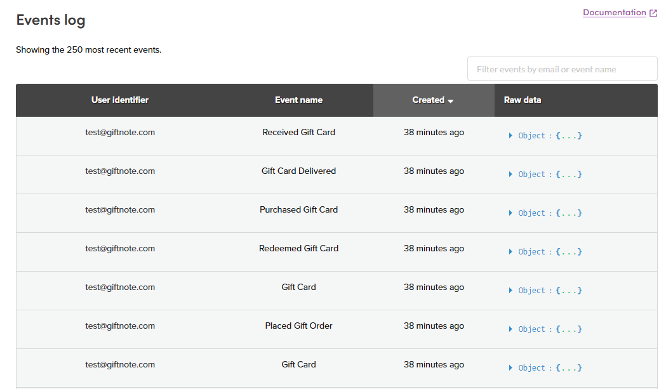Click the email in the Purchased Gift Card row
The width and height of the screenshot is (666, 389).
(120, 209)
